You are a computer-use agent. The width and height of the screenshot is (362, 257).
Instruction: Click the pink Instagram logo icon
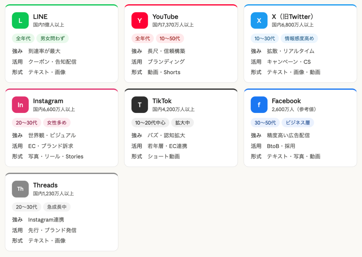click(x=20, y=105)
